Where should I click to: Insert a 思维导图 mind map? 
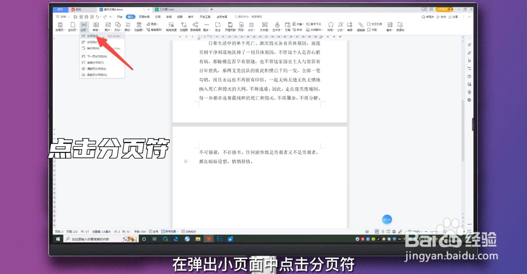(x=195, y=27)
